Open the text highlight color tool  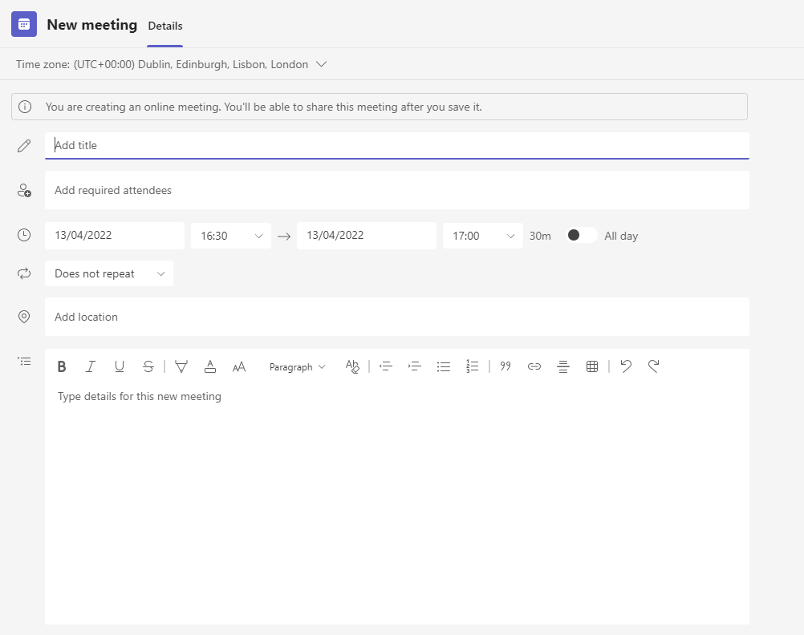click(181, 366)
